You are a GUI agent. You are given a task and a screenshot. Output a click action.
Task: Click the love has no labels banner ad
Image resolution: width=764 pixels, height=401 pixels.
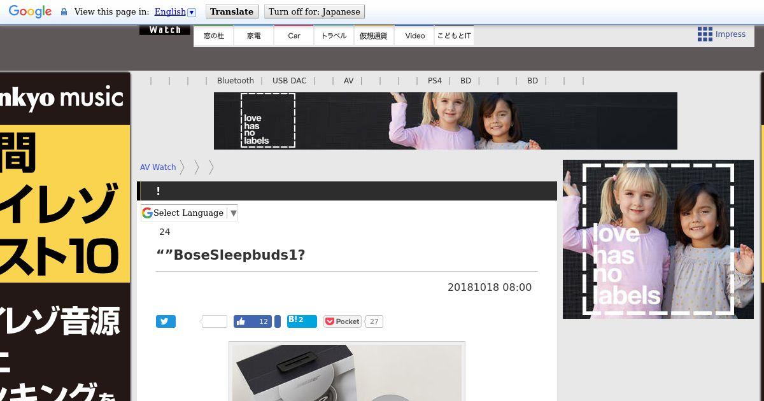tap(446, 121)
